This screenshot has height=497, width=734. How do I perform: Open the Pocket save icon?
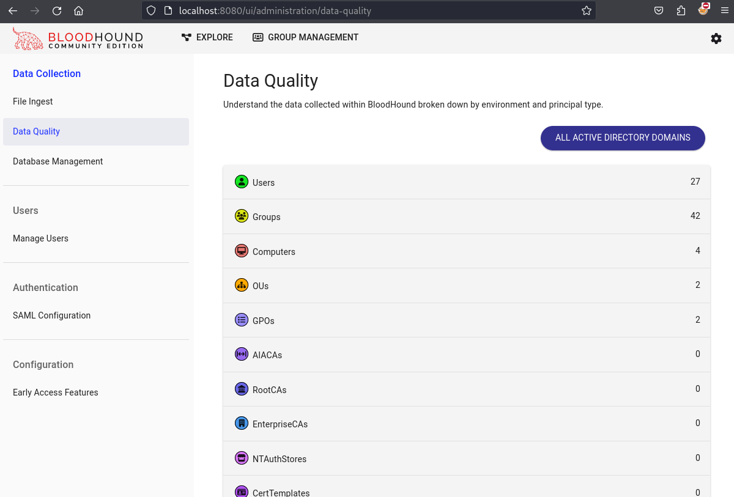[x=659, y=10]
